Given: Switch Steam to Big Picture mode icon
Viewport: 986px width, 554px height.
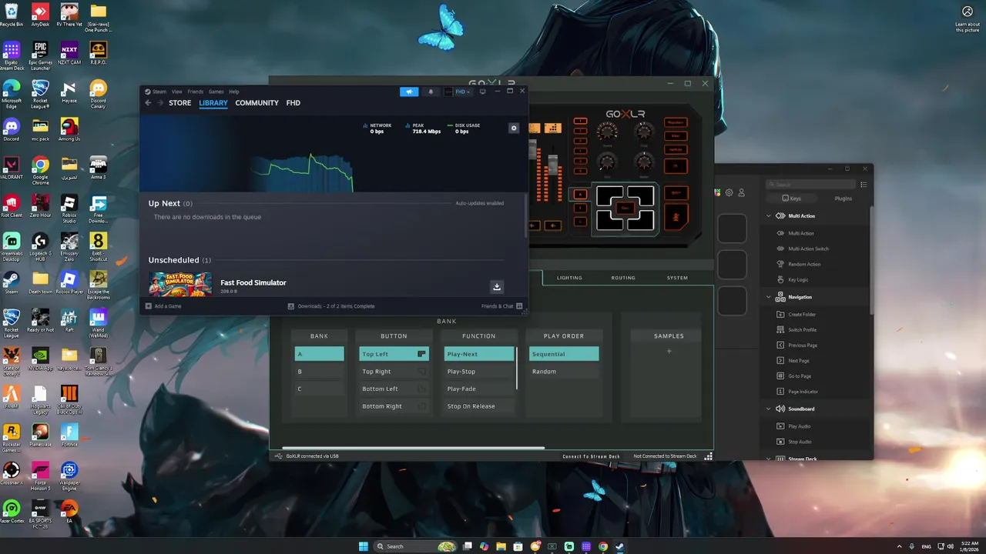Looking at the screenshot, I should click(482, 92).
